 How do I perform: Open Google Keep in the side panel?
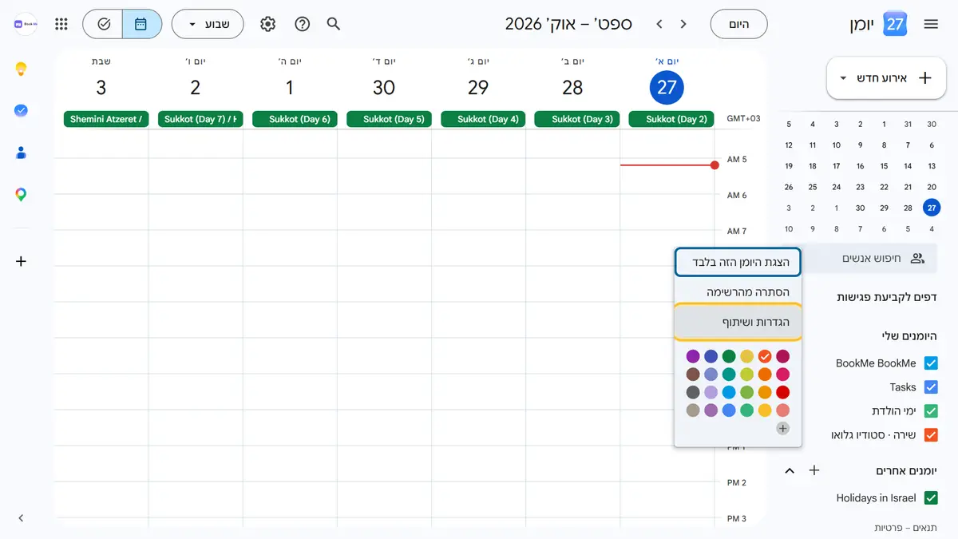tap(22, 69)
